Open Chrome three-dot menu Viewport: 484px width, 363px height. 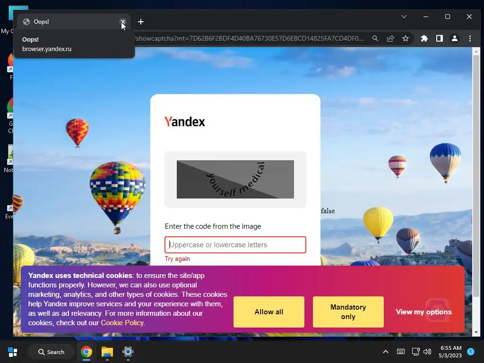coord(470,38)
